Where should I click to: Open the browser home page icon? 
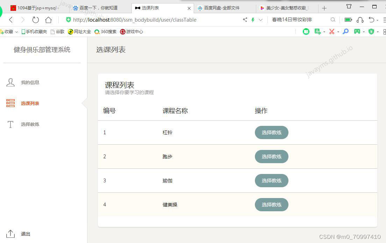[49, 20]
